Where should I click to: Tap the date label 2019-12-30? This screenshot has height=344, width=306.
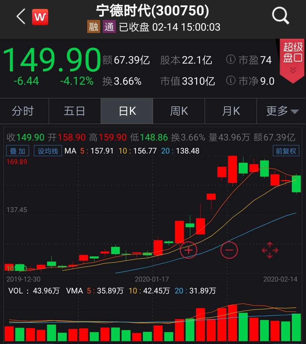[x=23, y=279]
